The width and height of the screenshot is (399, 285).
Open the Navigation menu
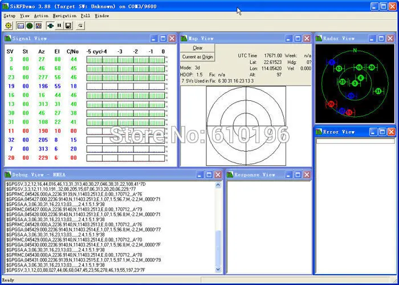pos(64,16)
